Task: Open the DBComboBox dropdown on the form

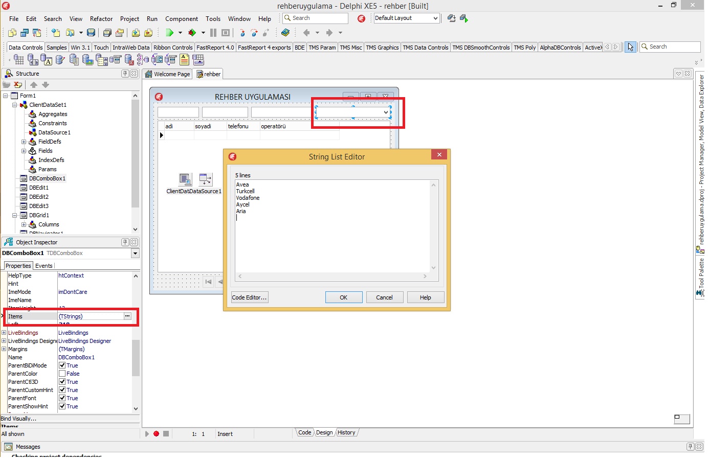Action: pyautogui.click(x=386, y=112)
